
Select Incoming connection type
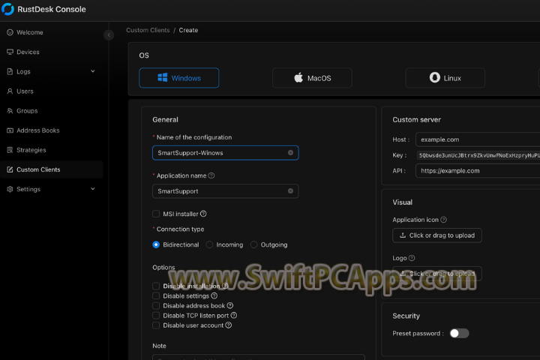(209, 244)
